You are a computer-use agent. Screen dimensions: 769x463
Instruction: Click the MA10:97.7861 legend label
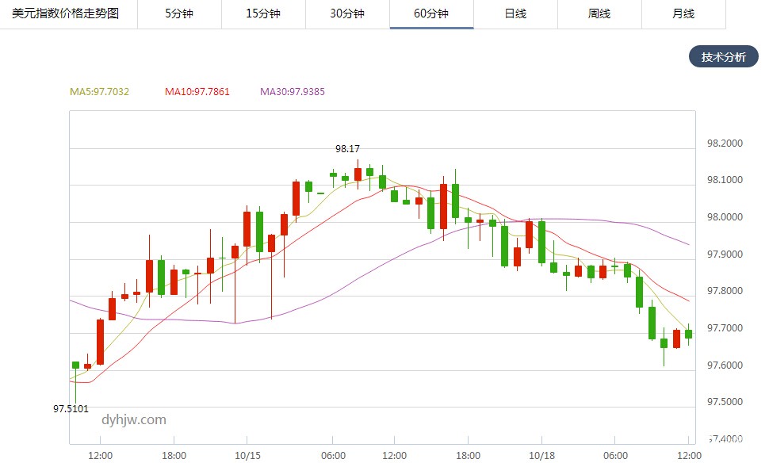197,92
